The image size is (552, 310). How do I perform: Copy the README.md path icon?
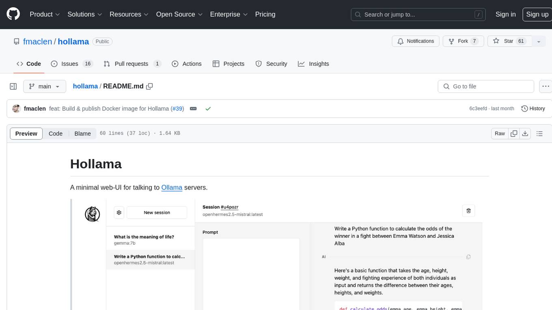(x=149, y=86)
